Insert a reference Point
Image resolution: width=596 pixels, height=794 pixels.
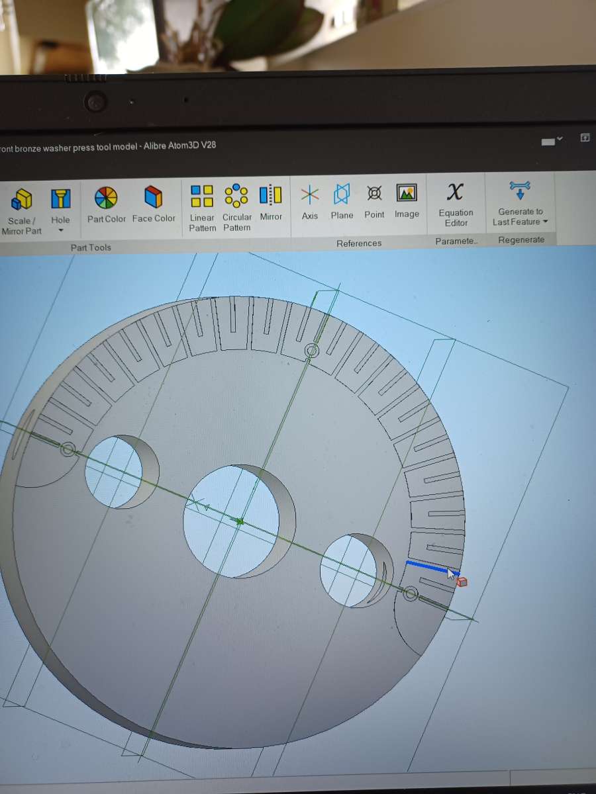(x=374, y=202)
